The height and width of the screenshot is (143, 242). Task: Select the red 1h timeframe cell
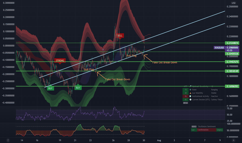[x=185, y=96]
